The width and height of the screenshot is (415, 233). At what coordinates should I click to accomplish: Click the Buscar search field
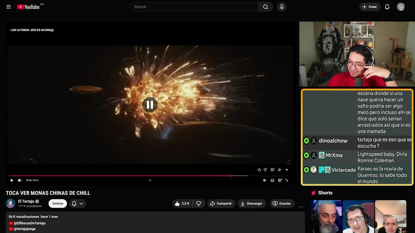[194, 7]
